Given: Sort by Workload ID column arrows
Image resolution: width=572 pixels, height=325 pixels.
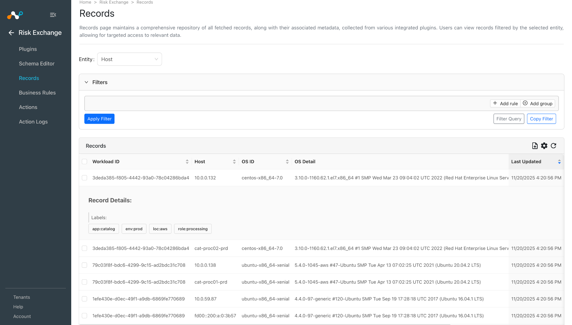Looking at the screenshot, I should (x=187, y=162).
